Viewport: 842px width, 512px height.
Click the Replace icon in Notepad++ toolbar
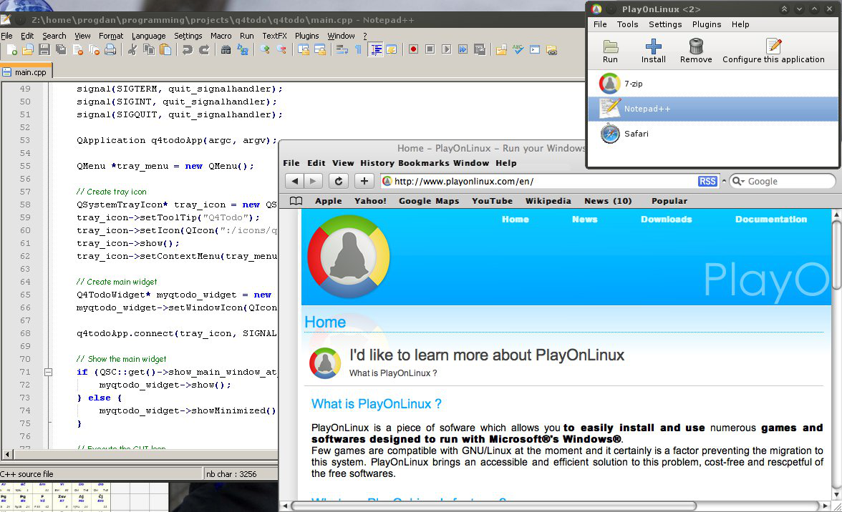[242, 50]
